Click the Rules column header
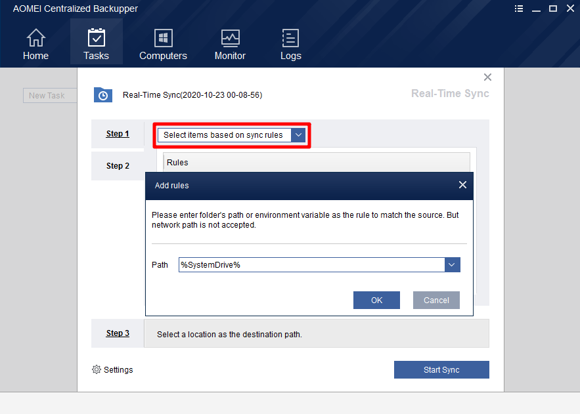 tap(317, 163)
